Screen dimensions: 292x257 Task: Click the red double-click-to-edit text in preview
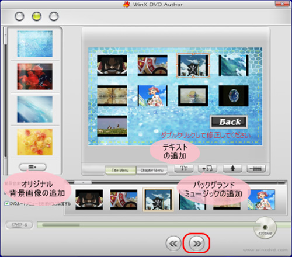206,135
